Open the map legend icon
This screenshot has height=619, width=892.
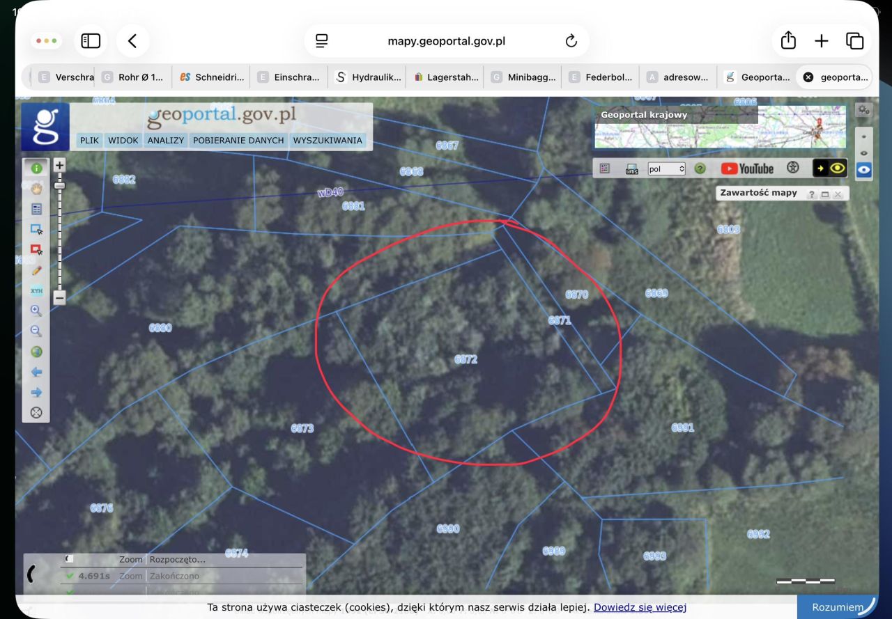pos(604,169)
